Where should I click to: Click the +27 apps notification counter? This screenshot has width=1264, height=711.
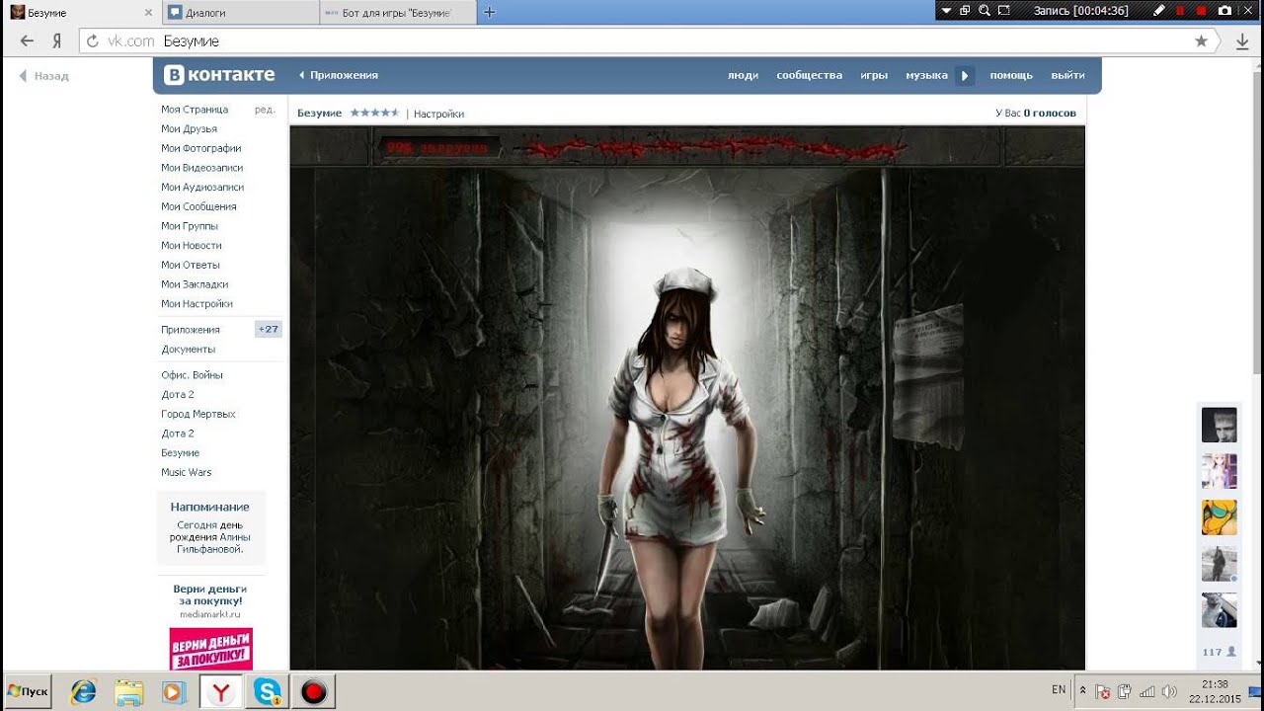tap(268, 330)
